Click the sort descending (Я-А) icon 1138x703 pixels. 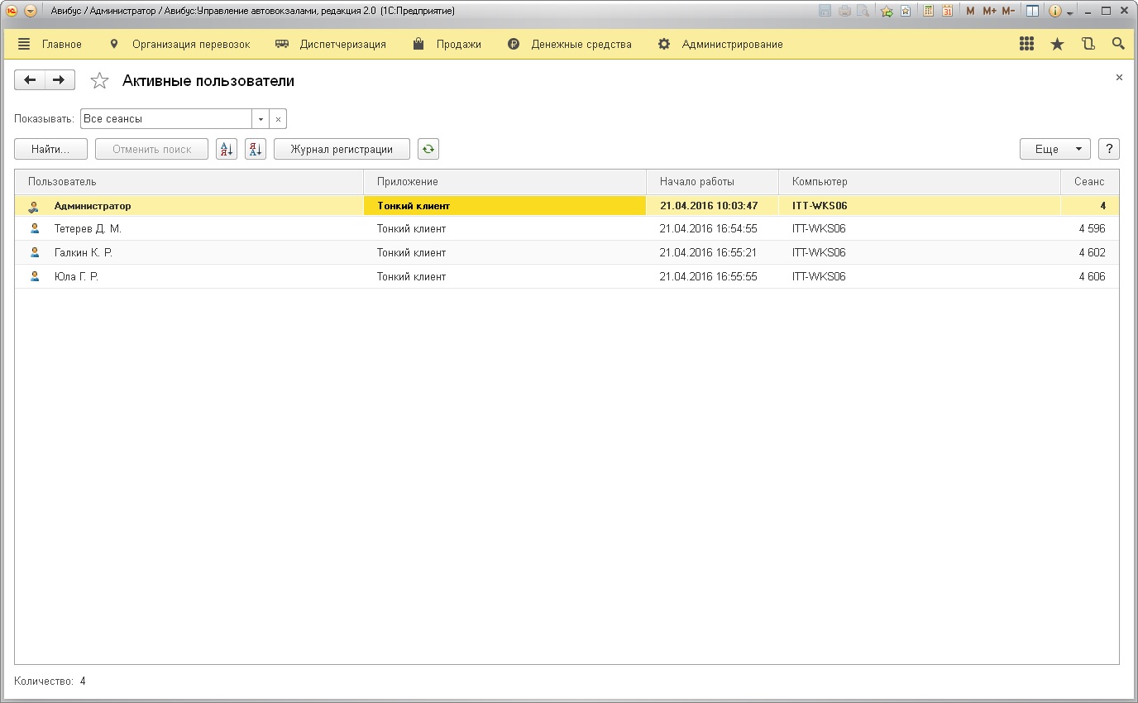point(256,149)
